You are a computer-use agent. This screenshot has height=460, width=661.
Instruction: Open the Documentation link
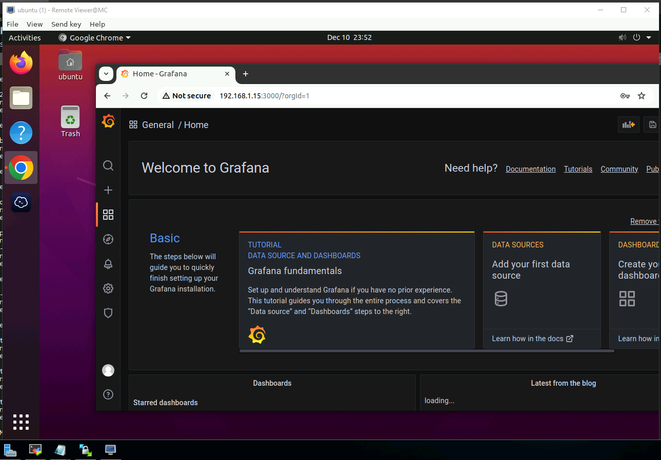pyautogui.click(x=530, y=169)
